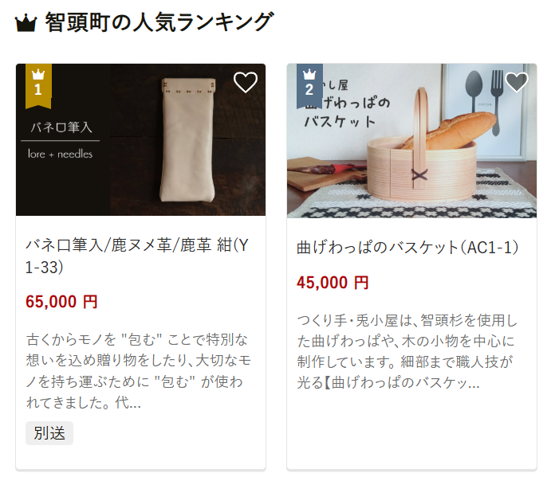Click the crown icon beside ranking heading
The height and width of the screenshot is (477, 555).
pos(26,23)
